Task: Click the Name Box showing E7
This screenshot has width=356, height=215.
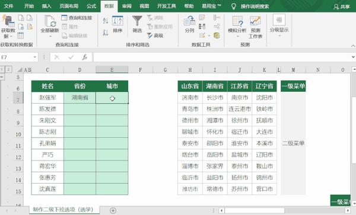Action: click(17, 57)
